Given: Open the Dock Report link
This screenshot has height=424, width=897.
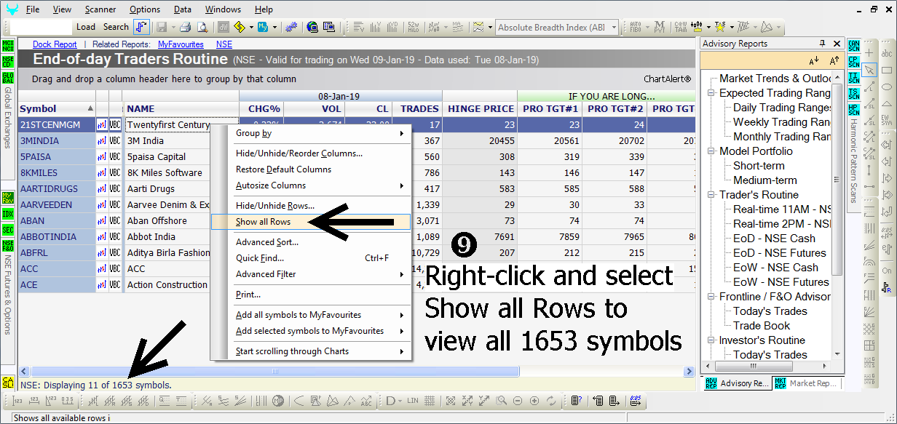Looking at the screenshot, I should [x=55, y=44].
